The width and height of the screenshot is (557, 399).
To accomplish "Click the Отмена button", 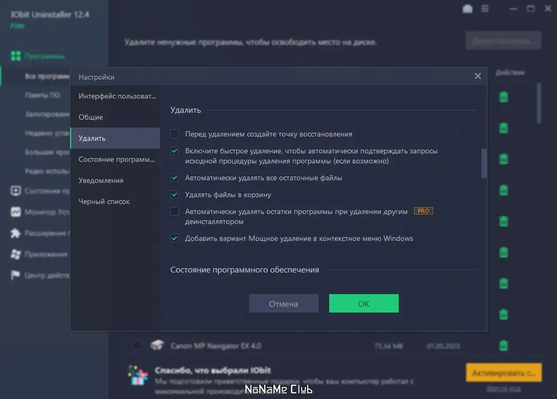I will [283, 304].
